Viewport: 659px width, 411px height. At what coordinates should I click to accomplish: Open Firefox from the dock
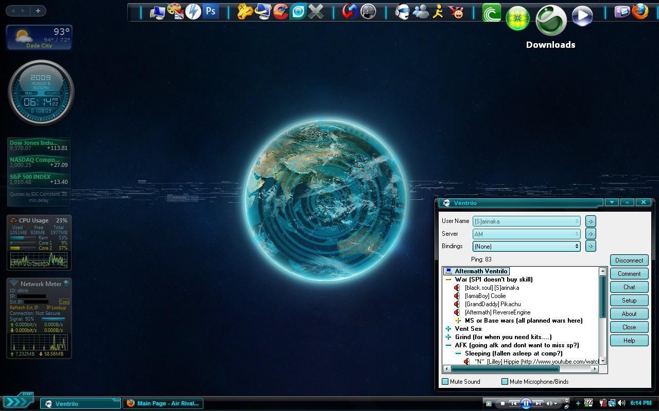640,11
